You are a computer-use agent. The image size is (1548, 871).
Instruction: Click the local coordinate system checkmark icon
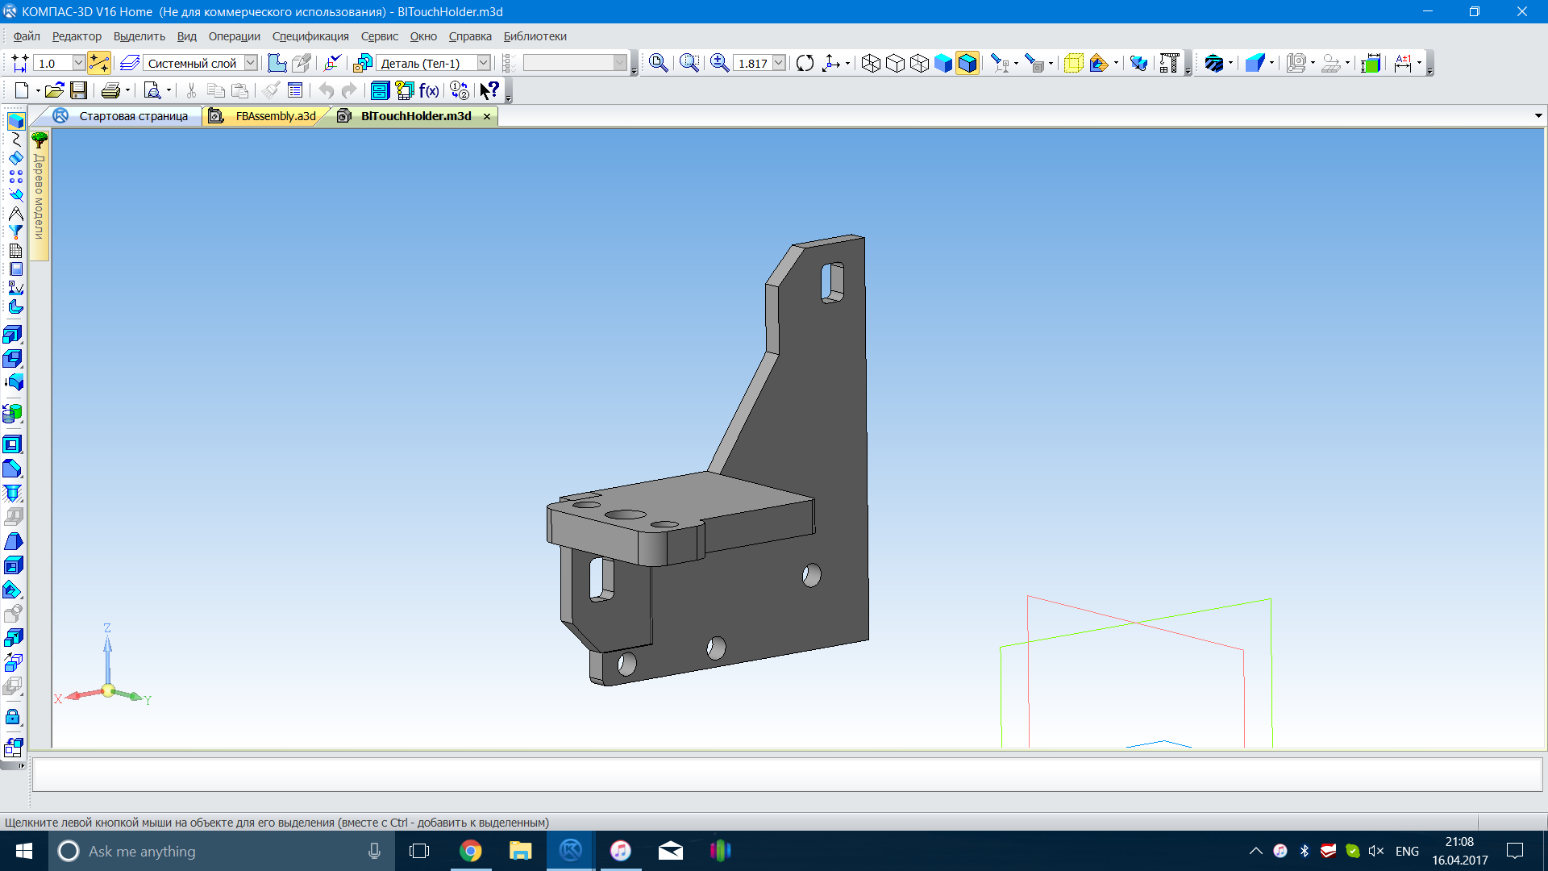tap(332, 63)
